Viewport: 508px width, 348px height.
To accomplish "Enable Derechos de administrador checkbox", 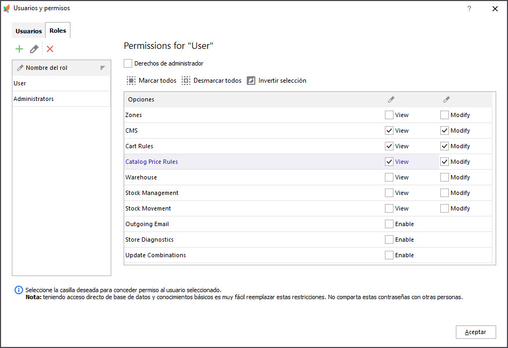I will (128, 63).
